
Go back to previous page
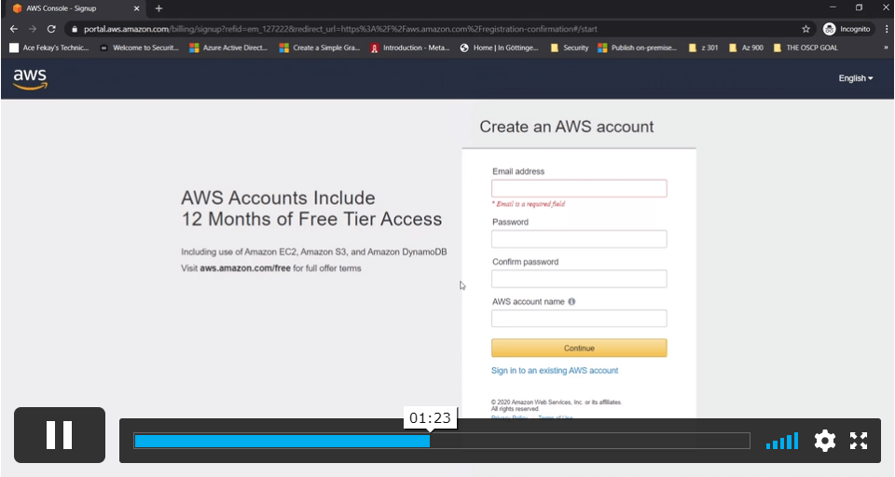[14, 29]
